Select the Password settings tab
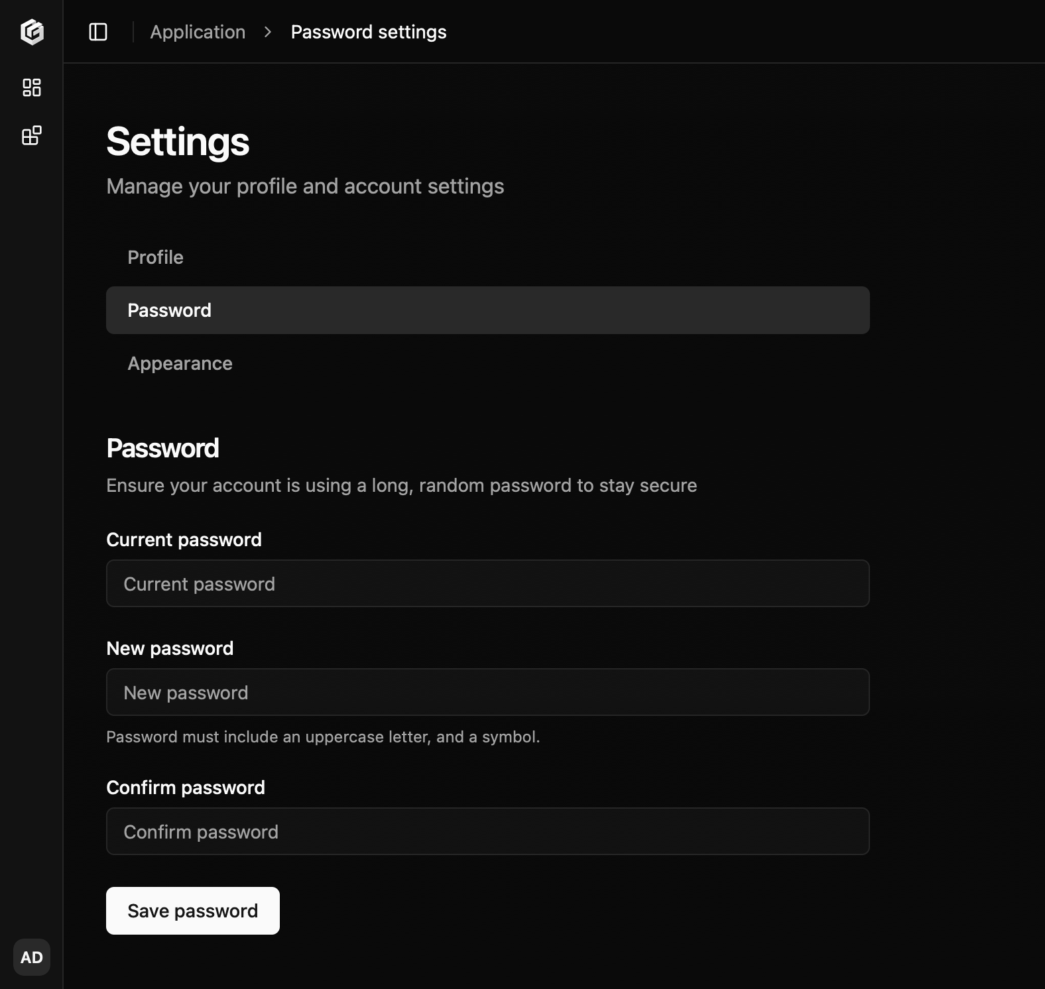Viewport: 1045px width, 989px height. [x=488, y=310]
